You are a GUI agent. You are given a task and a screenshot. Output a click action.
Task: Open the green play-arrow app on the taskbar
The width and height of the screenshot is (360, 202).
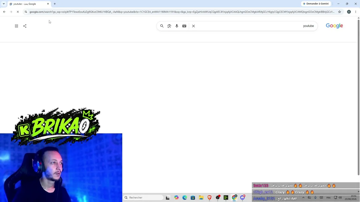[x=226, y=198]
